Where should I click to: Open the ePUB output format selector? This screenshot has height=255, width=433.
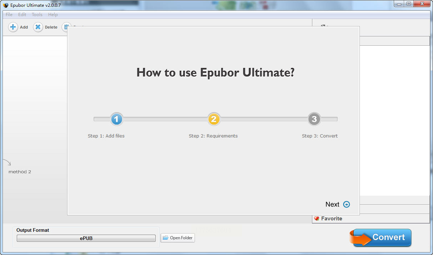86,238
